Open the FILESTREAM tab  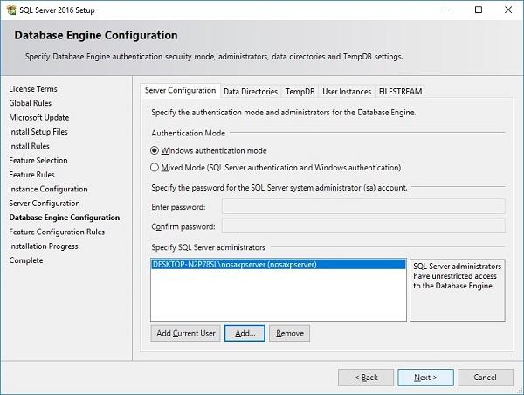[401, 91]
